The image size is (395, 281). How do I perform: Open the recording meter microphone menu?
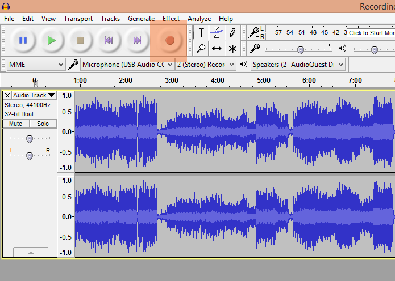(254, 33)
